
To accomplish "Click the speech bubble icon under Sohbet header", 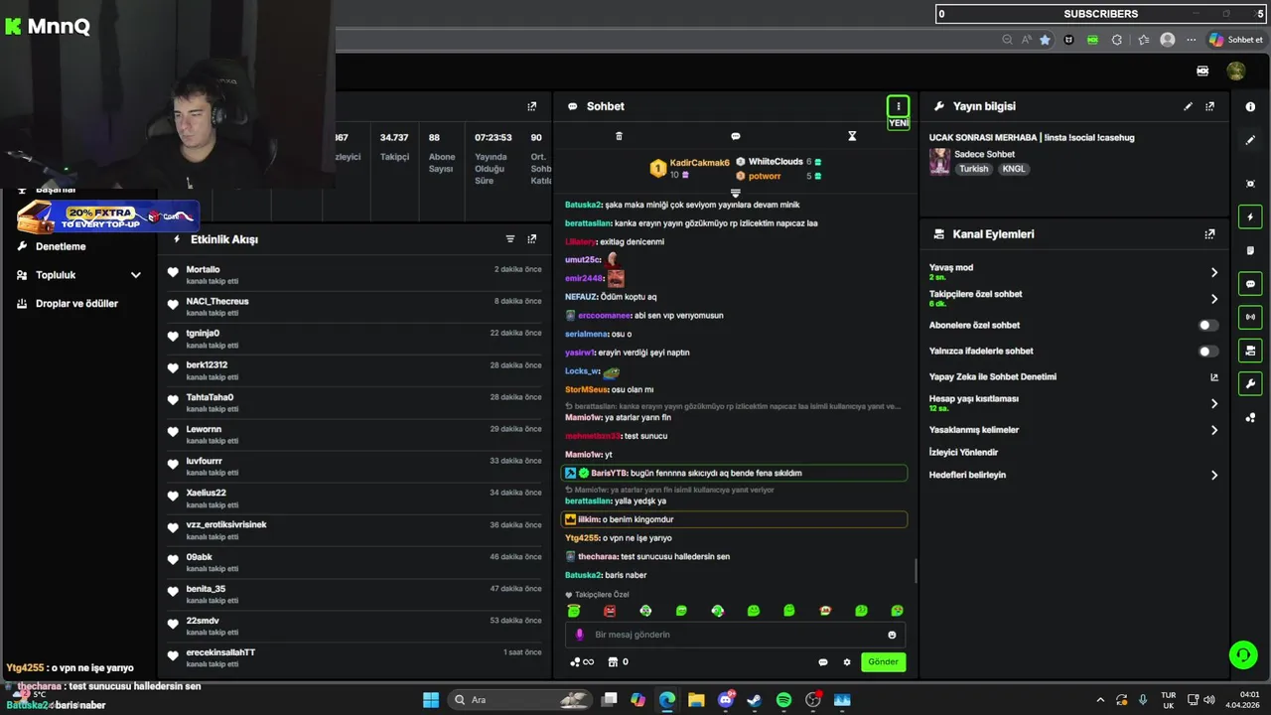I will (736, 136).
